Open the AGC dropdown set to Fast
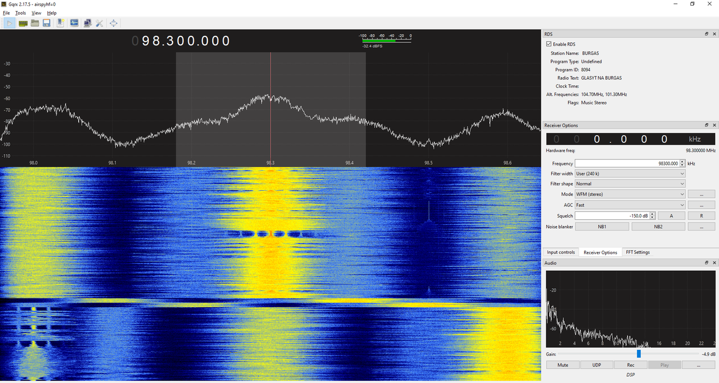Screen dimensions: 719x383 pyautogui.click(x=630, y=205)
